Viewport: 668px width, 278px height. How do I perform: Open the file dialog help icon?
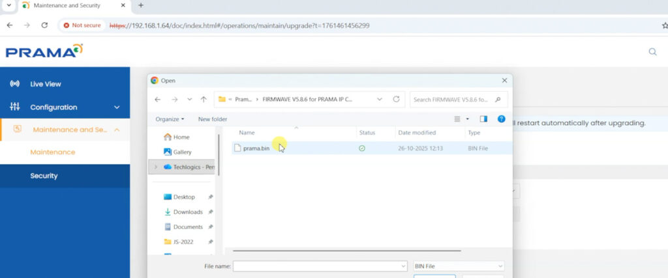501,119
